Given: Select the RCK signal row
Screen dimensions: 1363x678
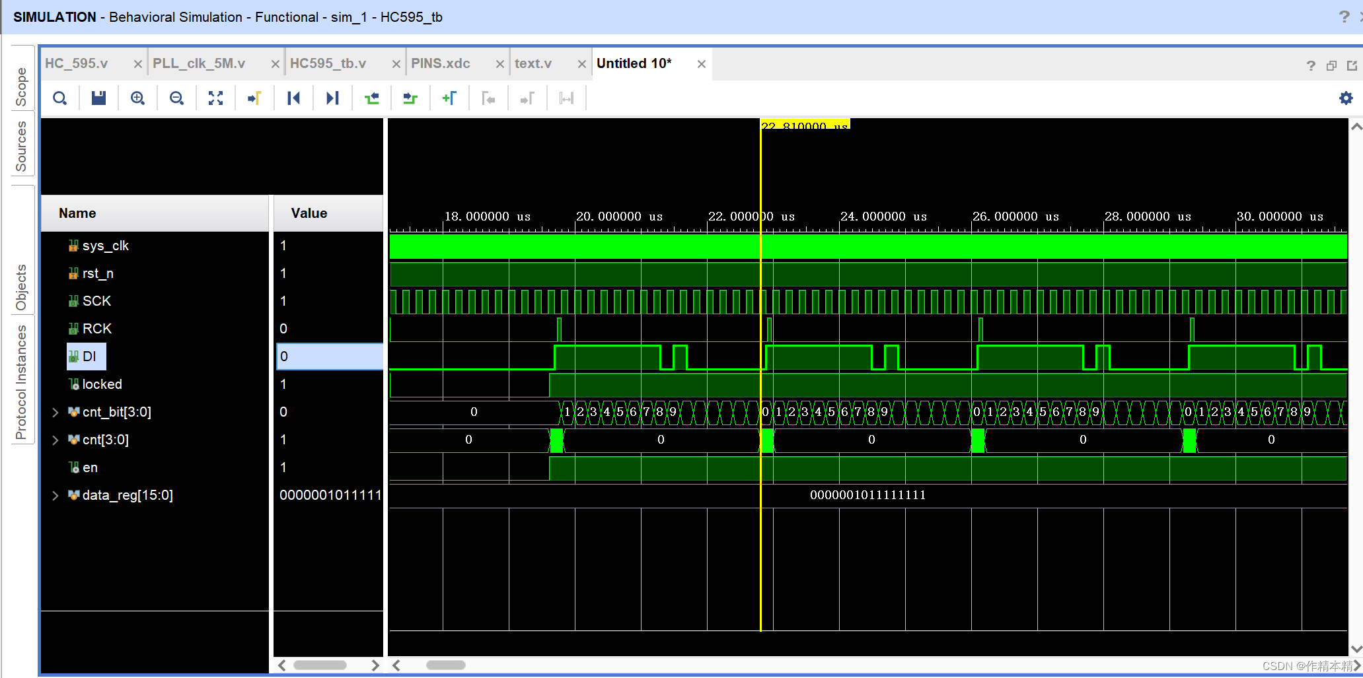Looking at the screenshot, I should pyautogui.click(x=96, y=328).
